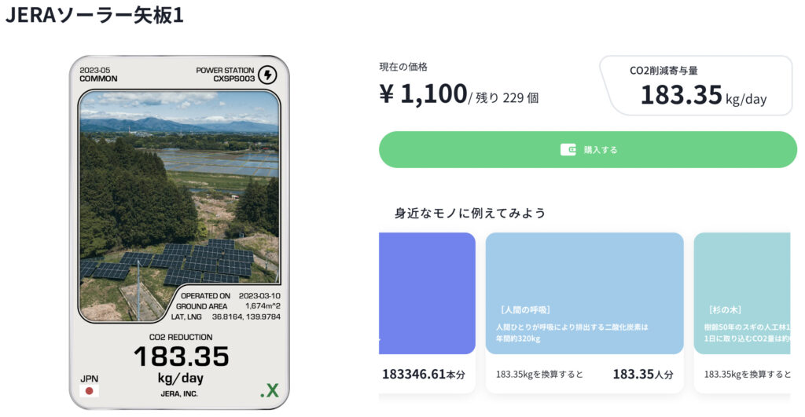Click the Japan flag icon on card

(90, 390)
